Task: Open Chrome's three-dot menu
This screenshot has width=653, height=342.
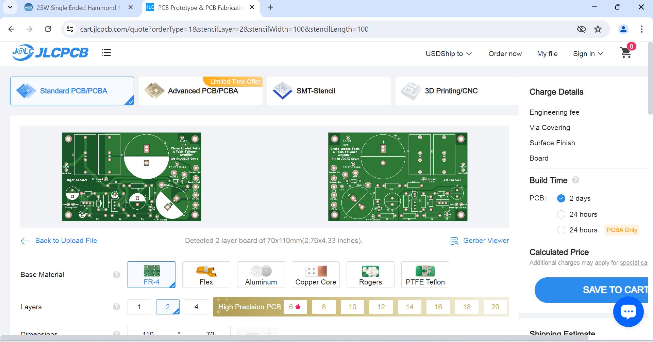Action: tap(642, 29)
